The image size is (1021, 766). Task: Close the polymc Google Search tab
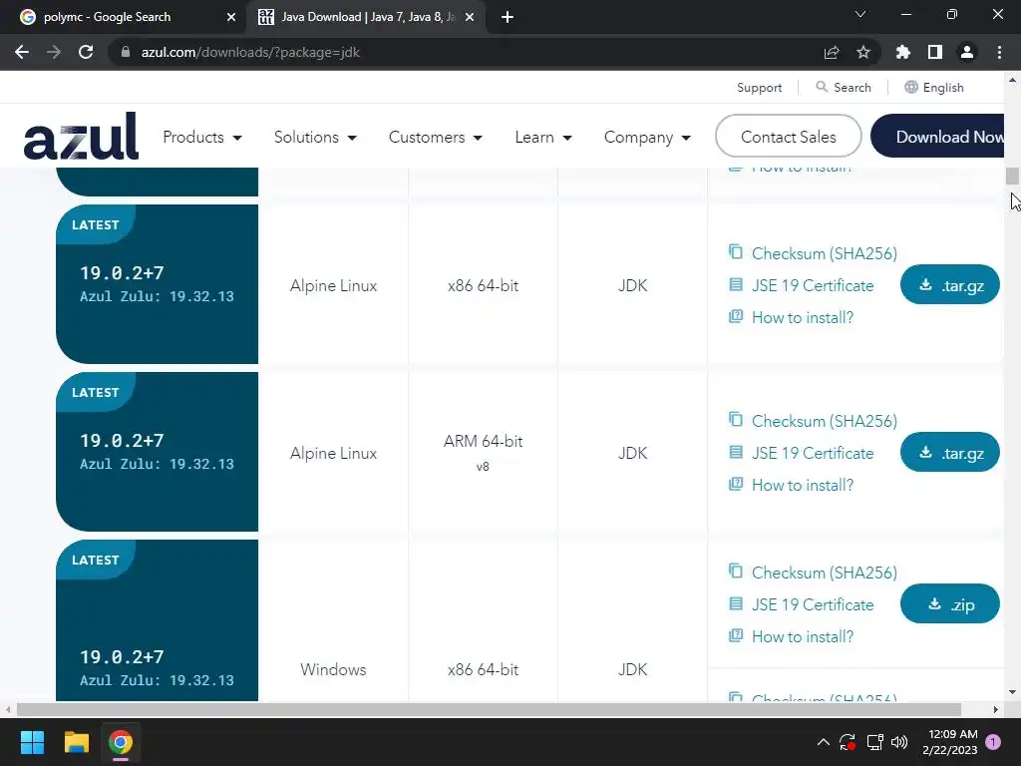[x=231, y=17]
